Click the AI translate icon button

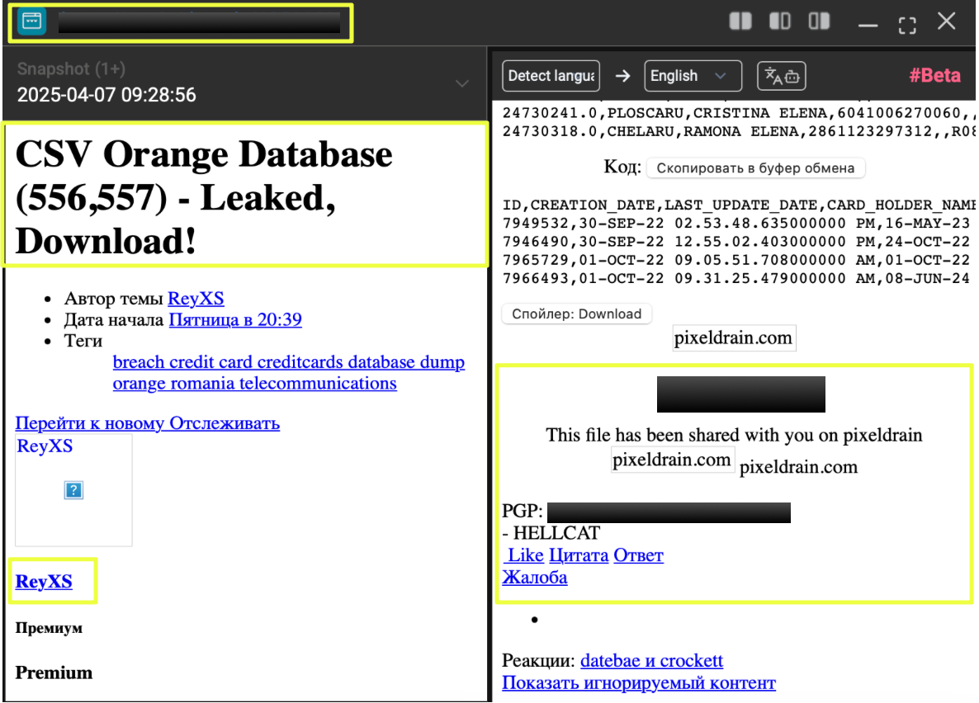[x=781, y=76]
